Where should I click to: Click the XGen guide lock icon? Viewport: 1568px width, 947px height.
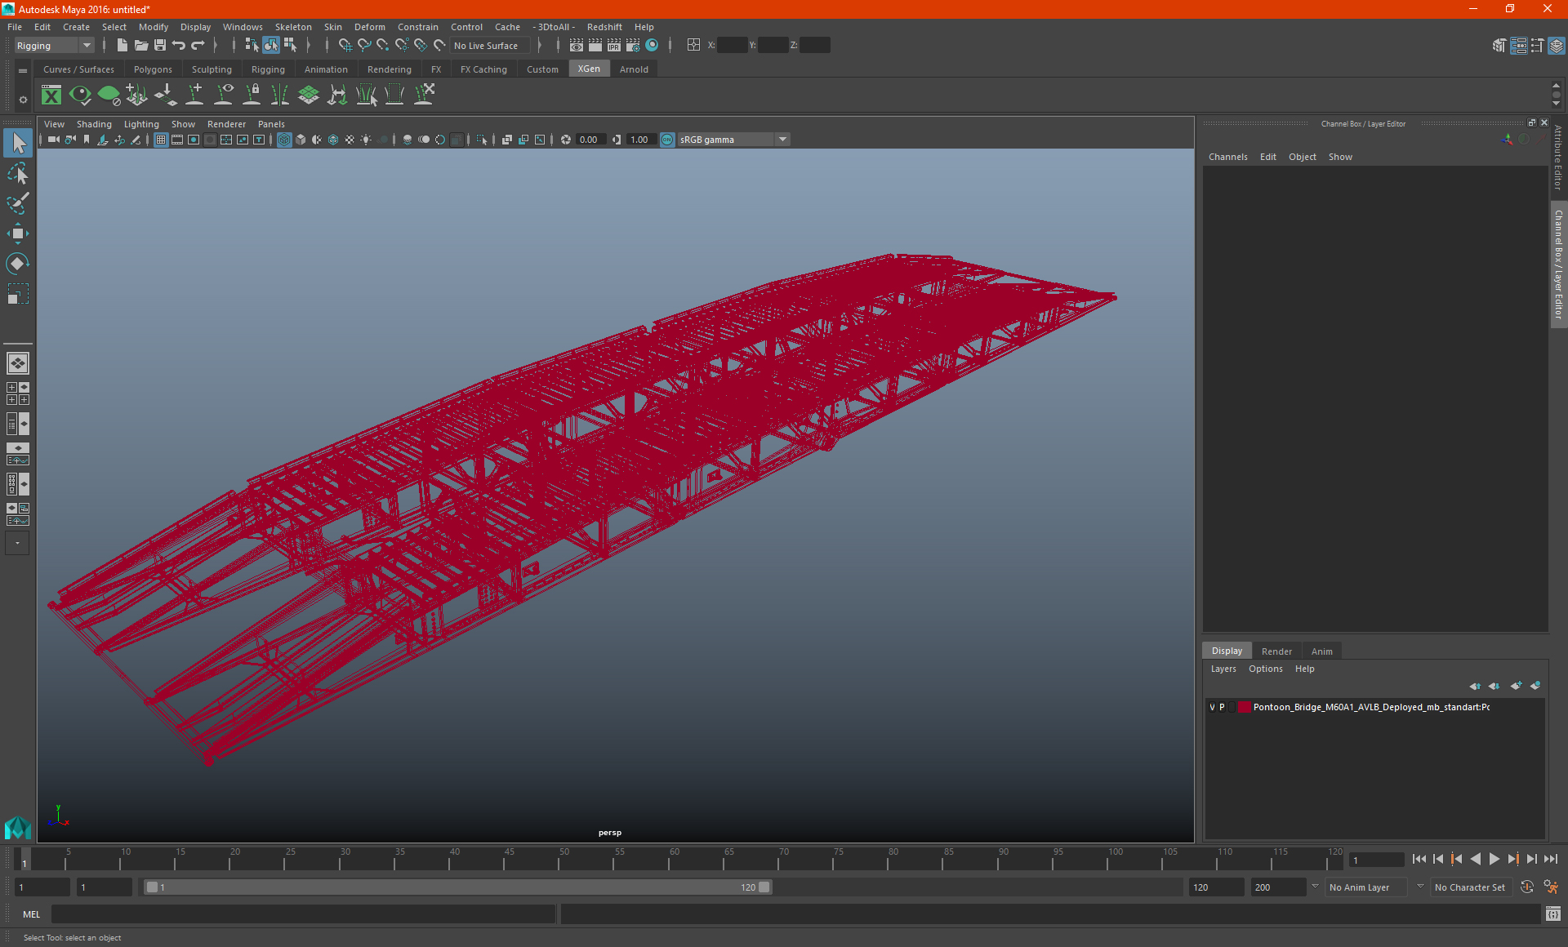[x=252, y=96]
